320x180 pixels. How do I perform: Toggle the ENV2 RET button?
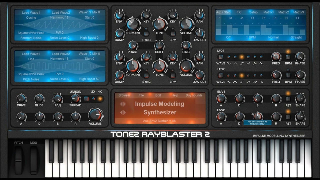288,117
